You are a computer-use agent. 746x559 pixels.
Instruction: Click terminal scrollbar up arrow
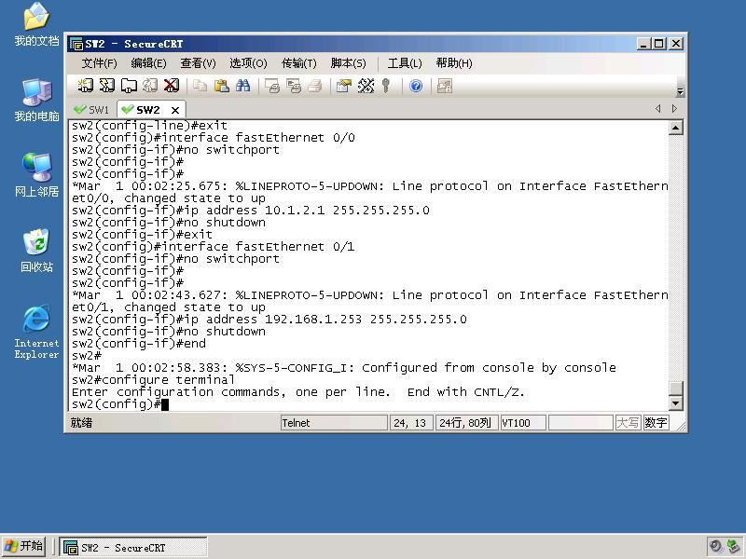(676, 128)
